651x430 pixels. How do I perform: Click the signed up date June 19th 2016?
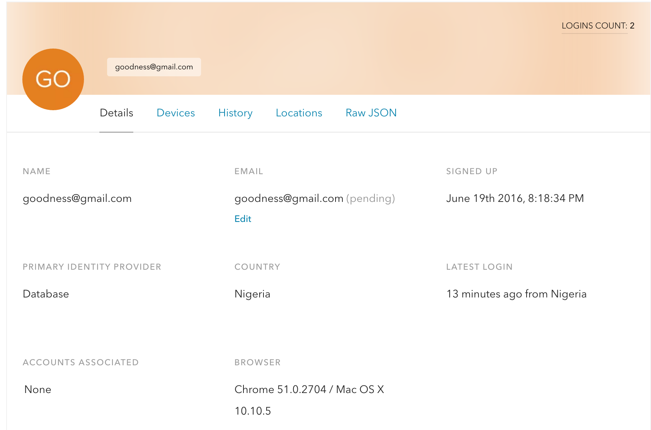click(515, 198)
